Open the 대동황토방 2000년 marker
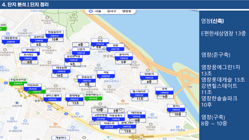 tap(11, 40)
